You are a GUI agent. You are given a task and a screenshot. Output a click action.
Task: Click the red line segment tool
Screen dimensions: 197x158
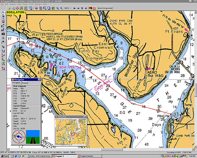click(x=3, y=55)
